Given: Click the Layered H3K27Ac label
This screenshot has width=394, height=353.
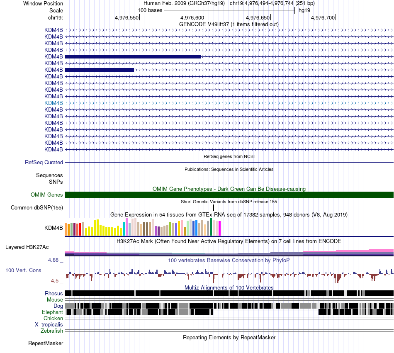Looking at the screenshot, I should click(x=27, y=247).
